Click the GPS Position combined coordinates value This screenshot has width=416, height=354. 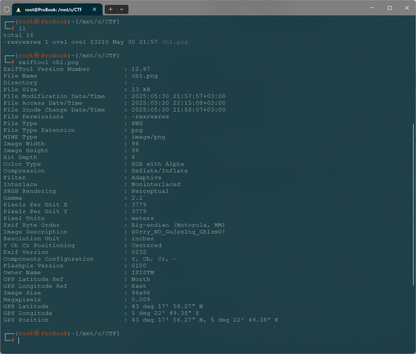[205, 320]
